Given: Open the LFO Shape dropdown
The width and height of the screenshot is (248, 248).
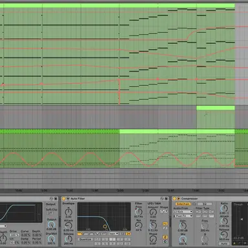Looking at the screenshot, I should coord(164,211).
